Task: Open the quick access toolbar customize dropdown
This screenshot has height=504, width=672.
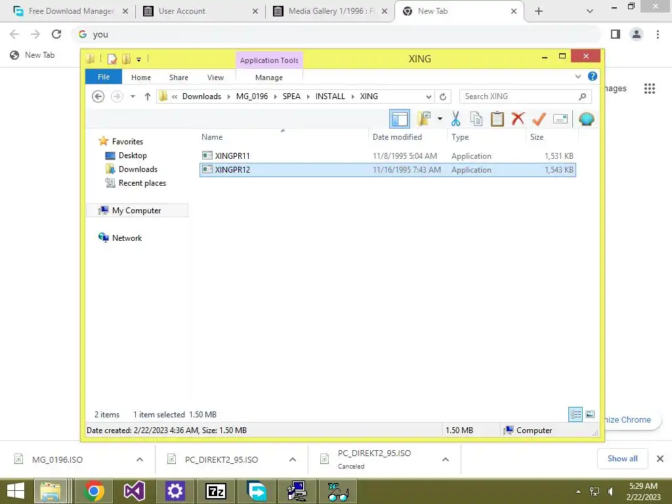Action: (x=139, y=60)
